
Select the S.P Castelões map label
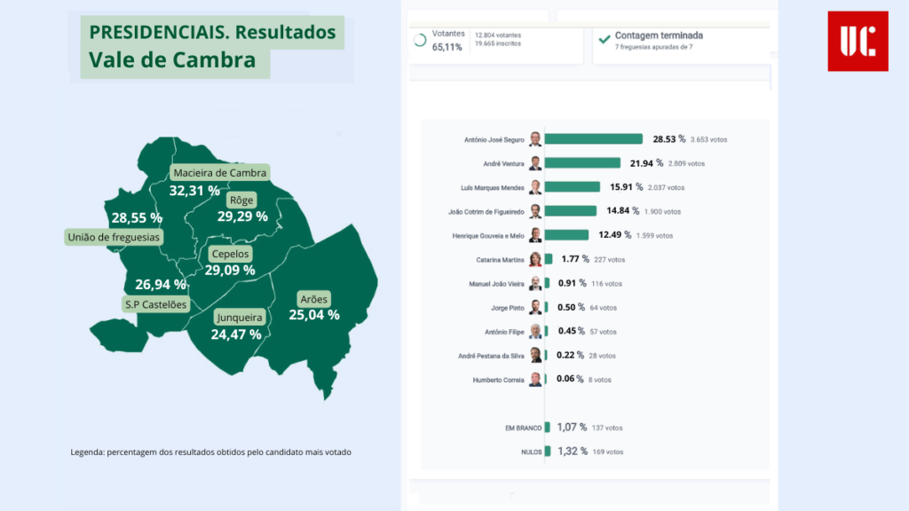tap(155, 304)
